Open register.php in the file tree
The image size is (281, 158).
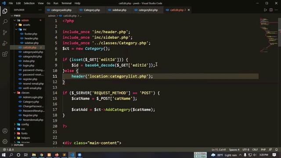click(x=30, y=79)
